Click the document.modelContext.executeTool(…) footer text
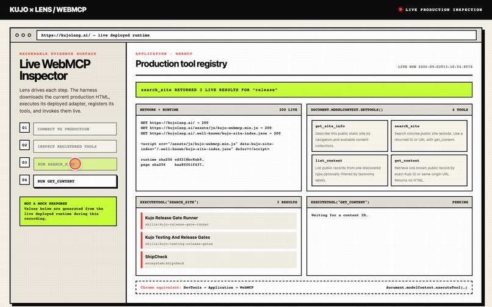This screenshot has width=492, height=307. click(x=427, y=288)
